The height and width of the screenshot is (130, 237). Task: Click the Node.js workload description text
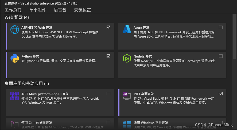click(174, 63)
